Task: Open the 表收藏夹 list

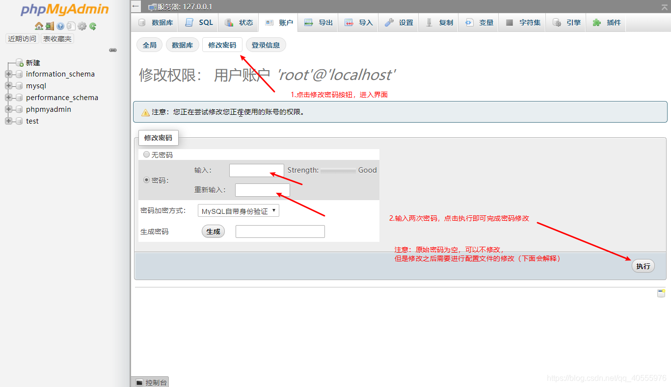Action: (57, 39)
